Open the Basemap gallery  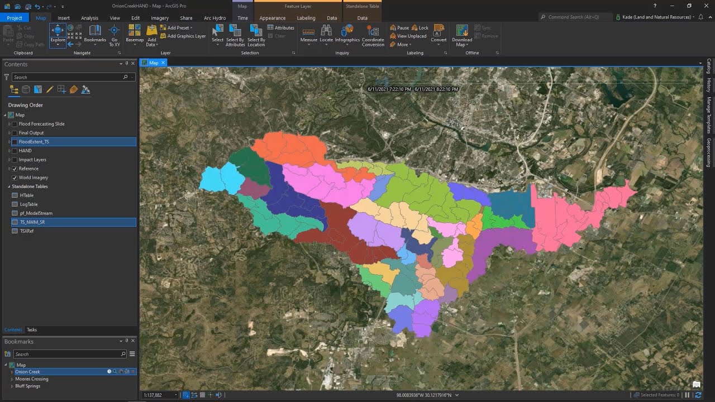point(135,35)
